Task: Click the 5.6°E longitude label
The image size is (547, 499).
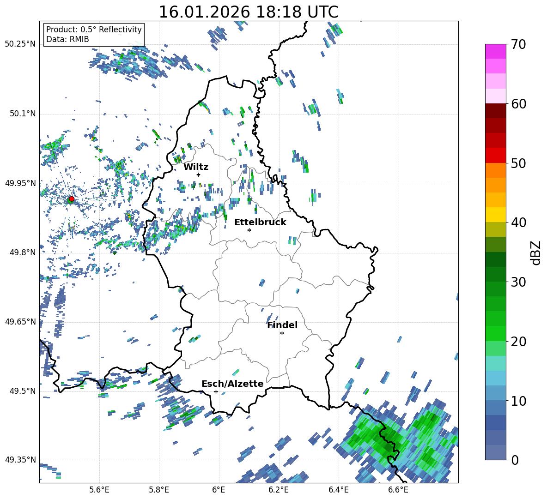Action: pos(99,490)
